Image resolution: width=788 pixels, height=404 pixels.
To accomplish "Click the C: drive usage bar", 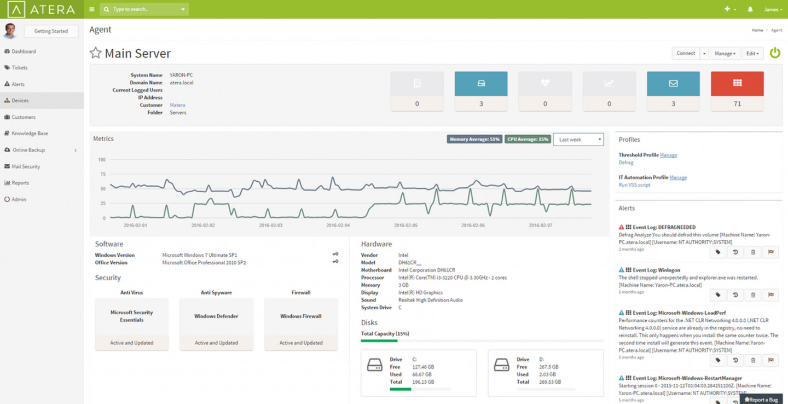I will point(420,389).
